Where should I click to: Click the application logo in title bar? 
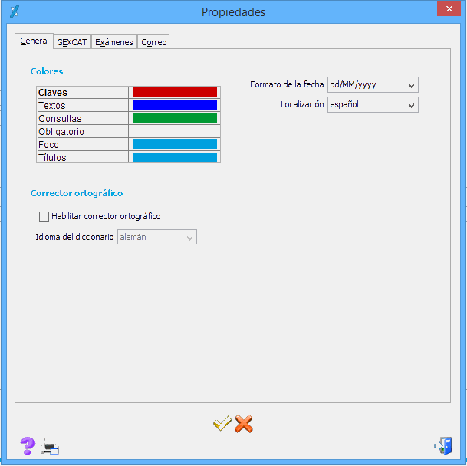click(x=13, y=11)
